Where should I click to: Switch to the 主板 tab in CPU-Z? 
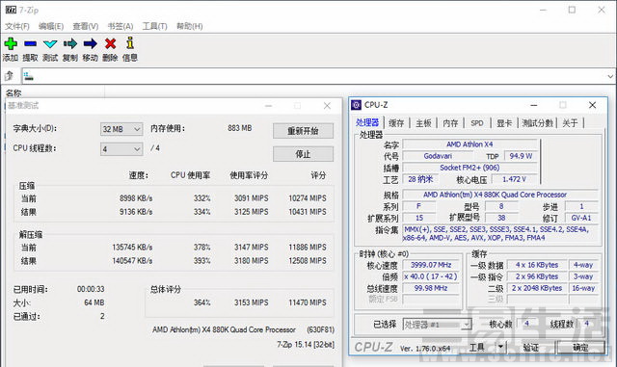[x=423, y=123]
